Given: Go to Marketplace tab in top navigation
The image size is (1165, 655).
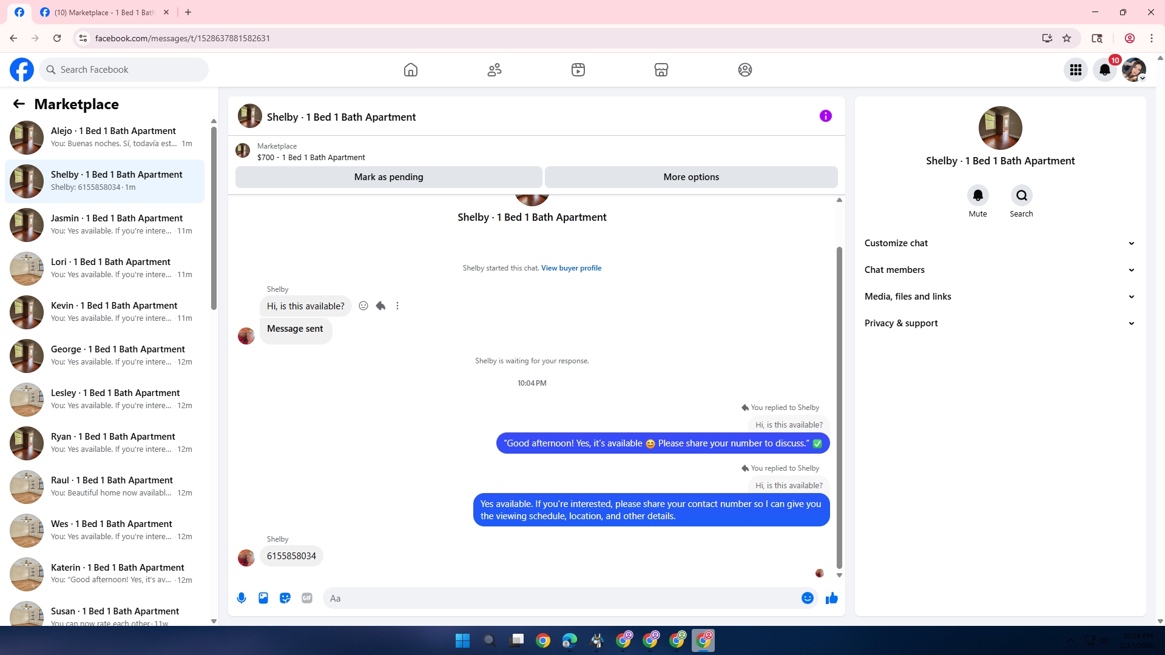Looking at the screenshot, I should pos(661,70).
